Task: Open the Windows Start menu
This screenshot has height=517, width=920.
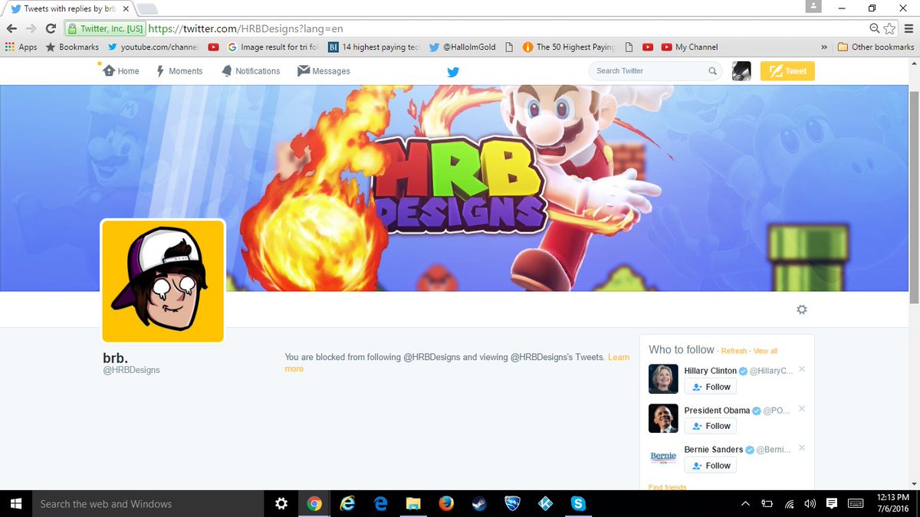Action: pos(15,503)
